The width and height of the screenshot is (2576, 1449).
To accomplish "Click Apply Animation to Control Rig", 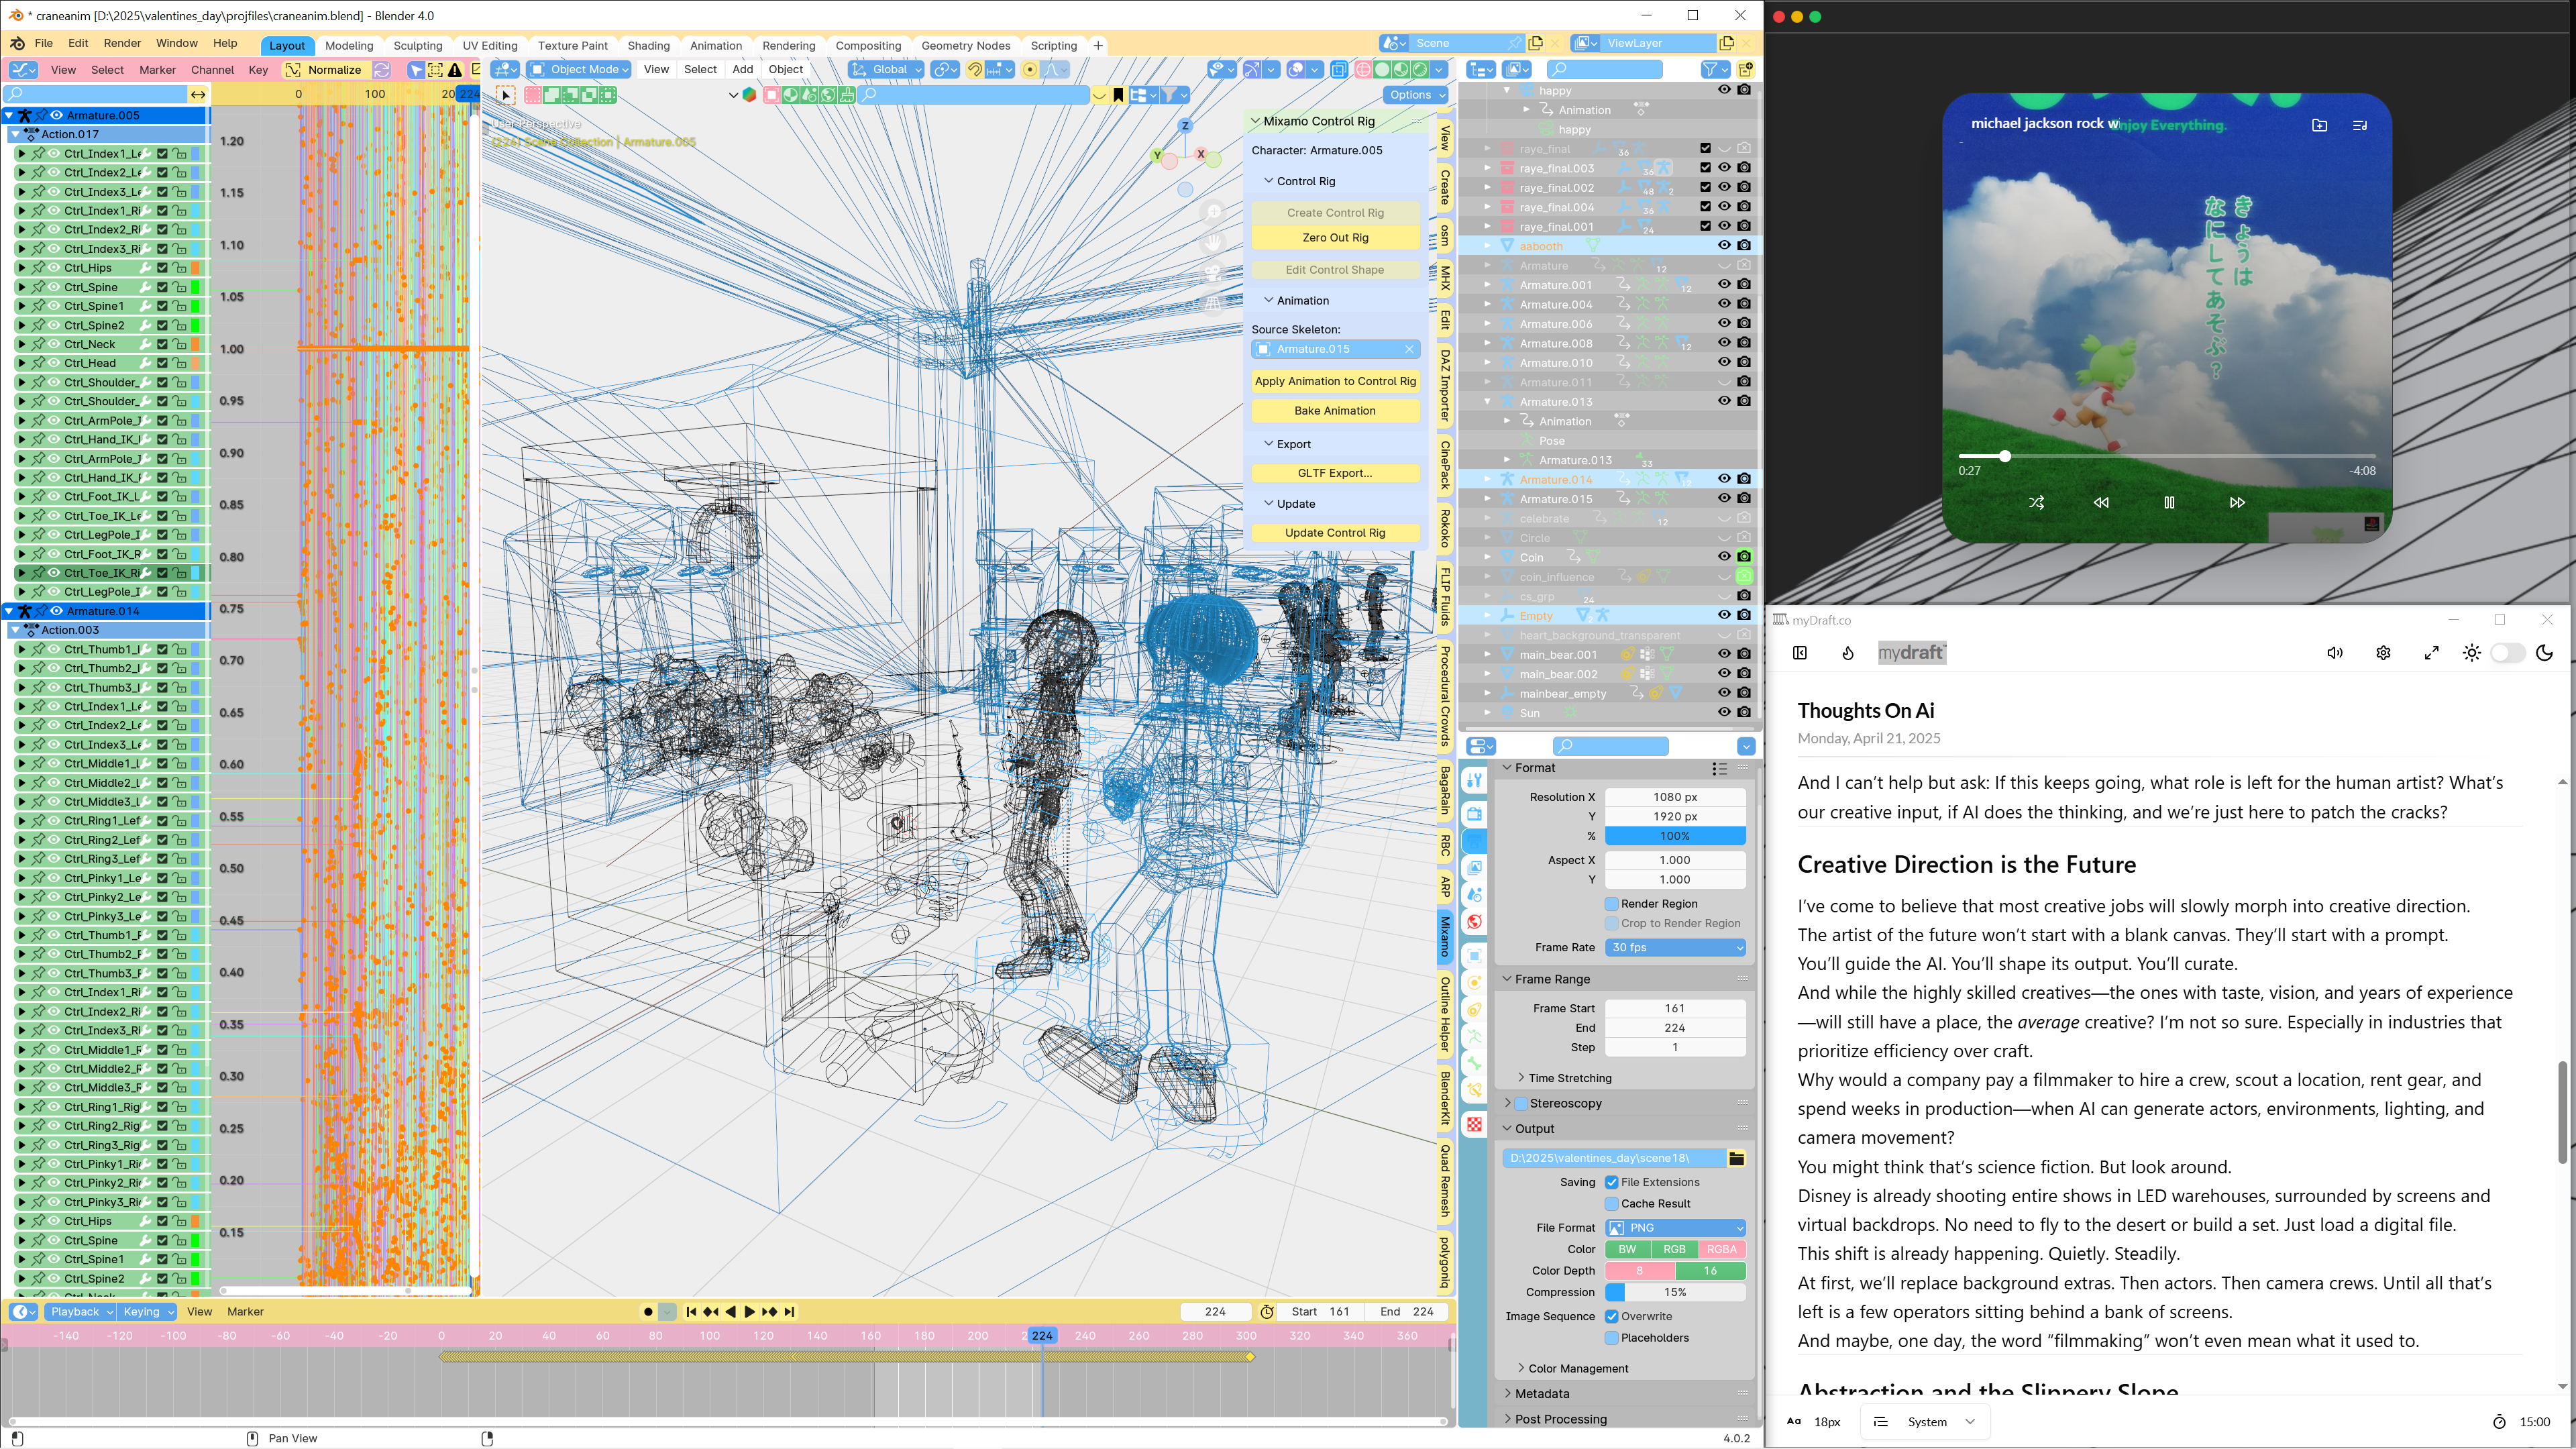I will tap(1334, 381).
